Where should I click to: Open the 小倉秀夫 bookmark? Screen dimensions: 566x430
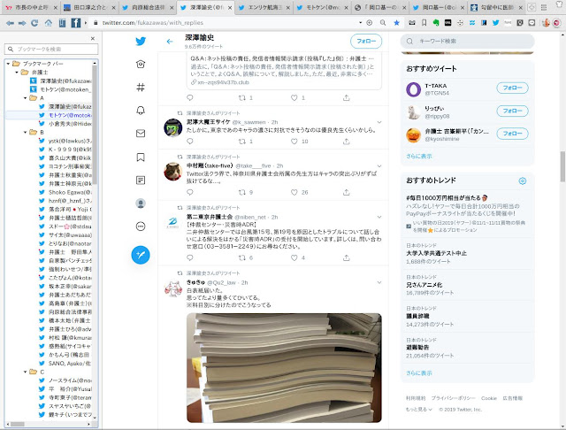[x=65, y=124]
